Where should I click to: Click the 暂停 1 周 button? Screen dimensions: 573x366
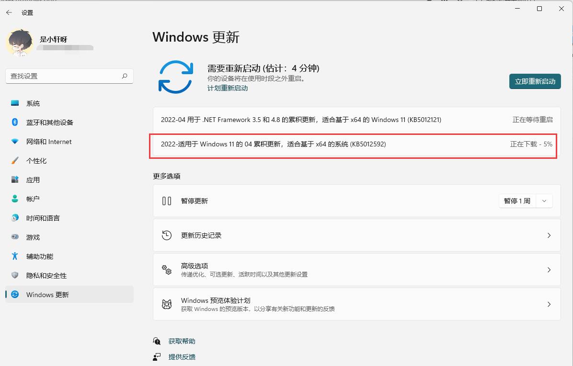pos(517,201)
